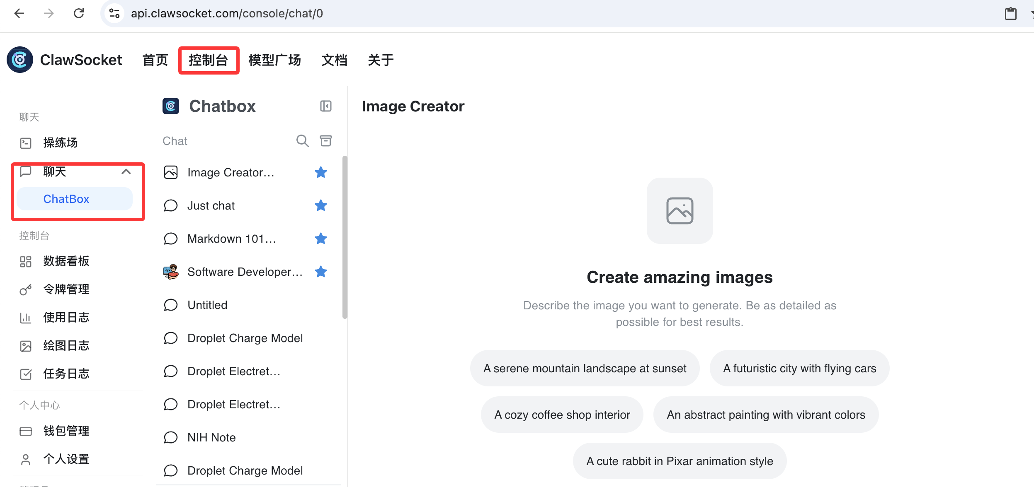The height and width of the screenshot is (487, 1034).
Task: Click the large image placeholder icon
Action: pyautogui.click(x=680, y=211)
